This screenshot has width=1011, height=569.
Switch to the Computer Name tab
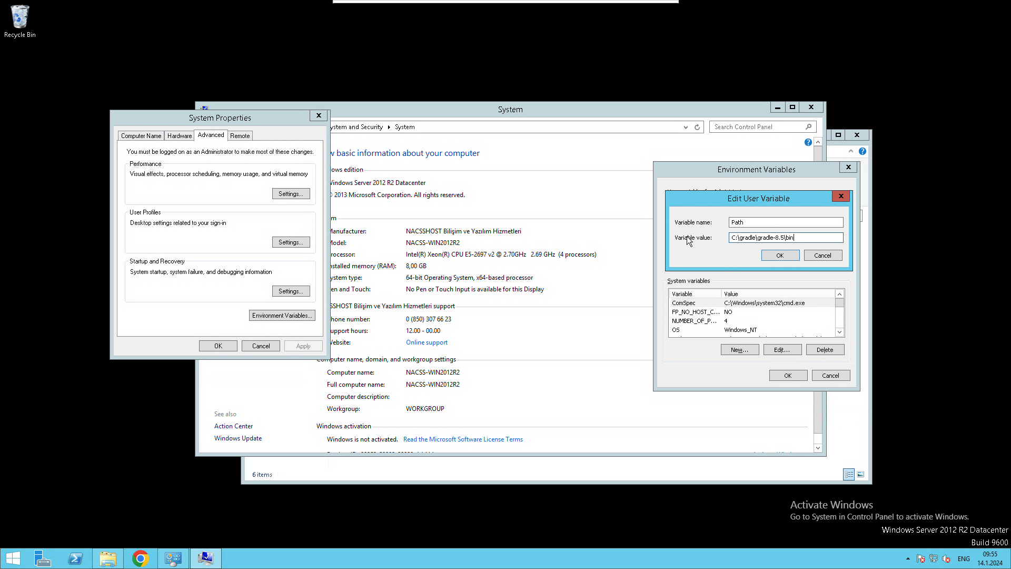tap(141, 136)
